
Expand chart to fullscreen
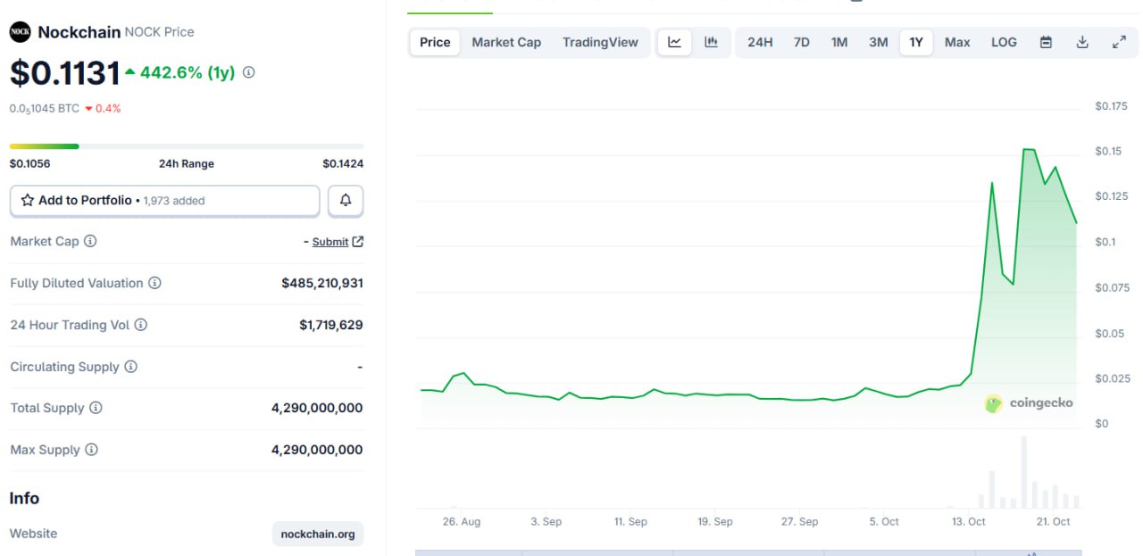[1119, 42]
